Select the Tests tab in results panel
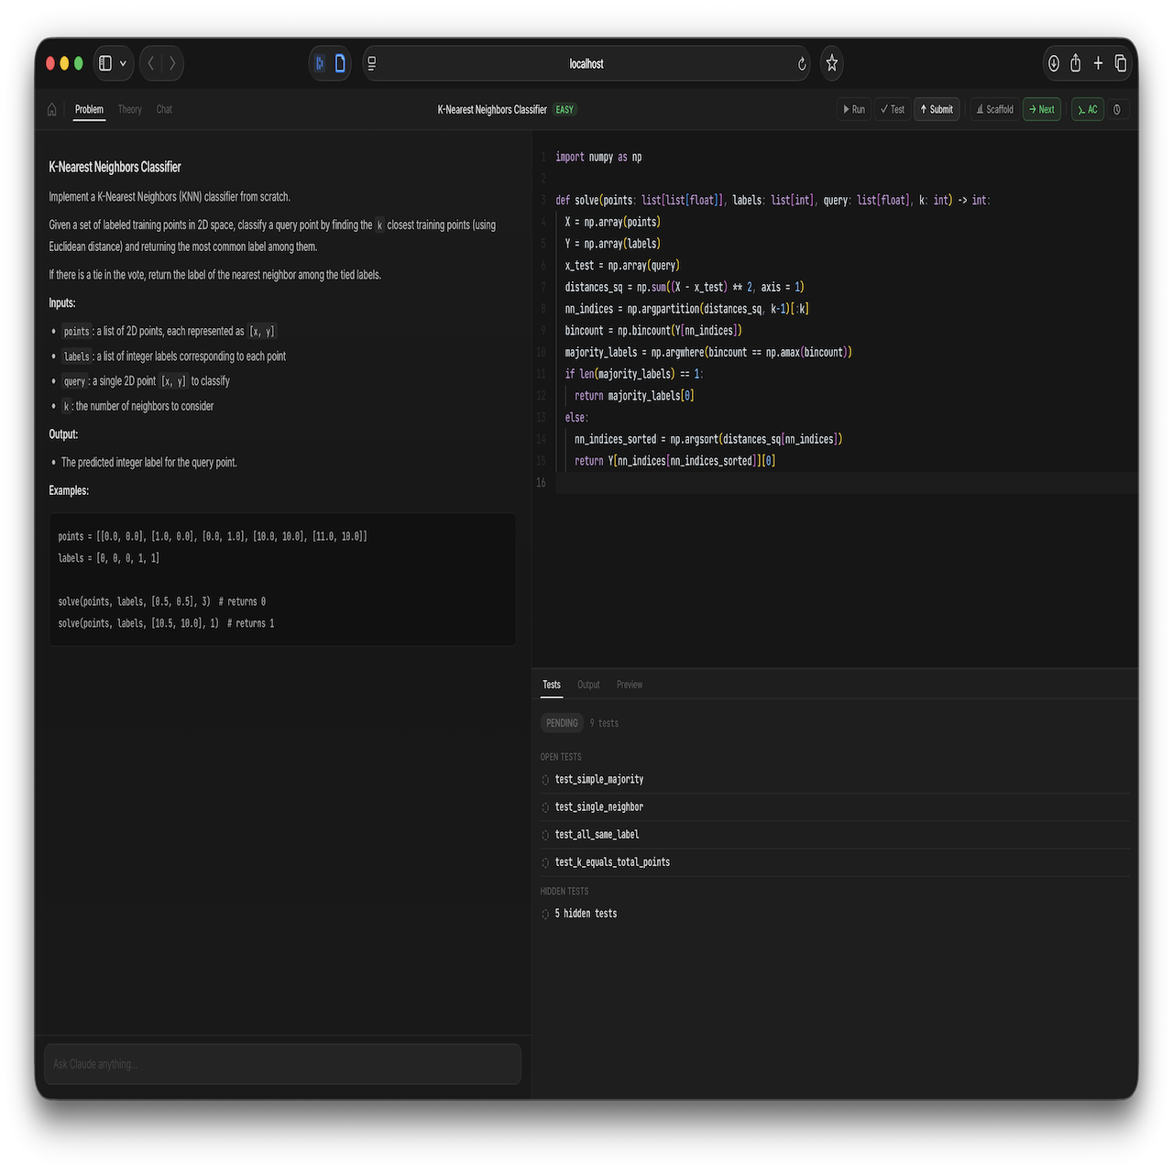 pyautogui.click(x=552, y=685)
